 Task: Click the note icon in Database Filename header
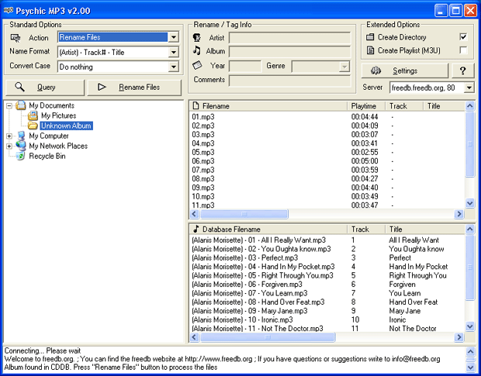[196, 229]
